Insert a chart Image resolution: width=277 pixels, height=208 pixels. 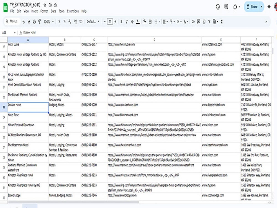[x=204, y=22]
